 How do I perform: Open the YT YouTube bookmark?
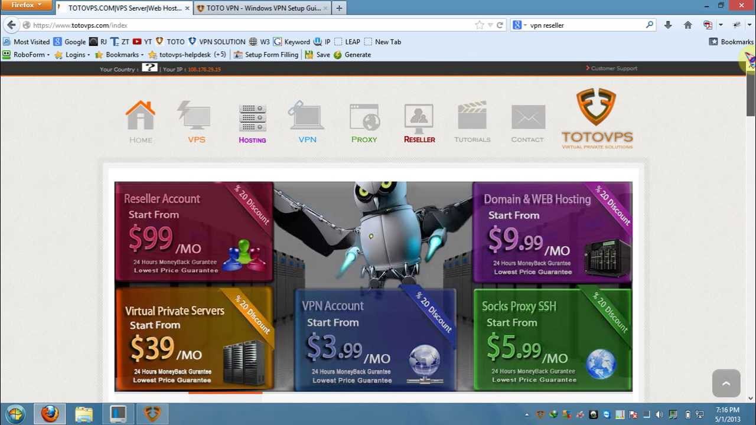tap(142, 42)
